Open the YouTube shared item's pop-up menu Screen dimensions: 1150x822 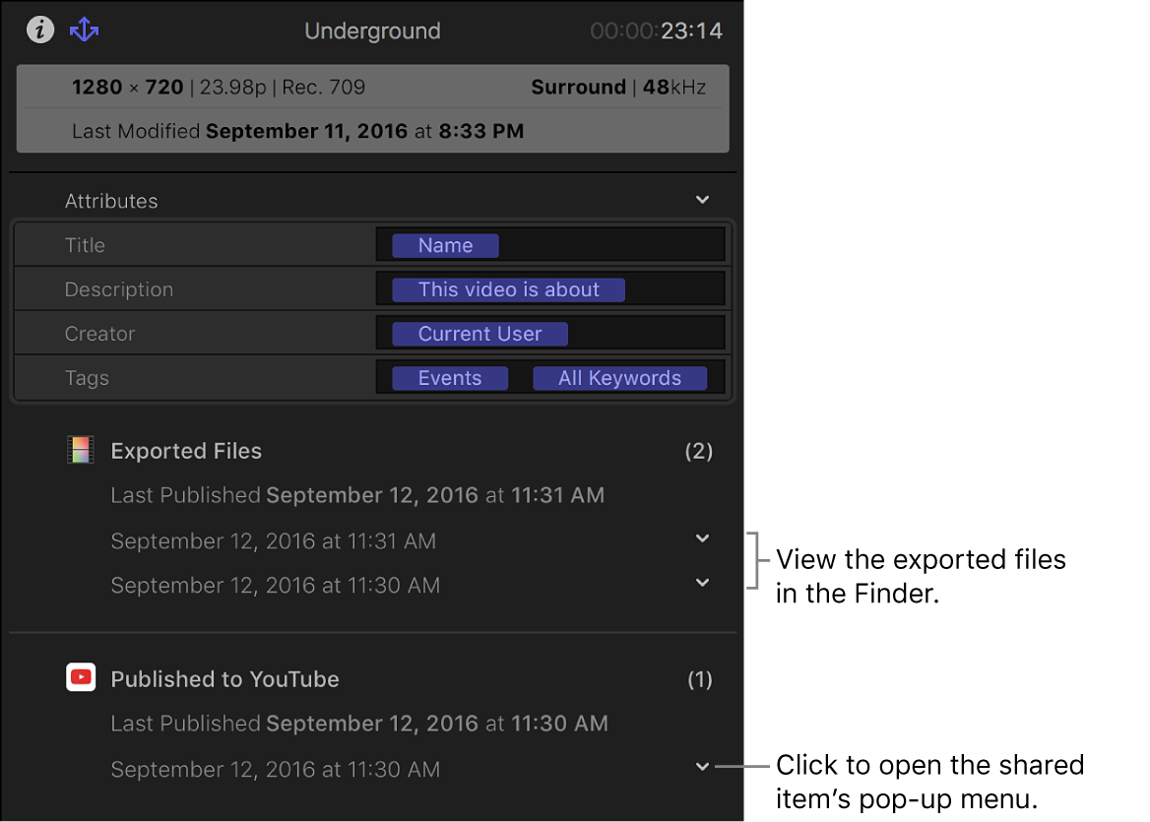[702, 767]
